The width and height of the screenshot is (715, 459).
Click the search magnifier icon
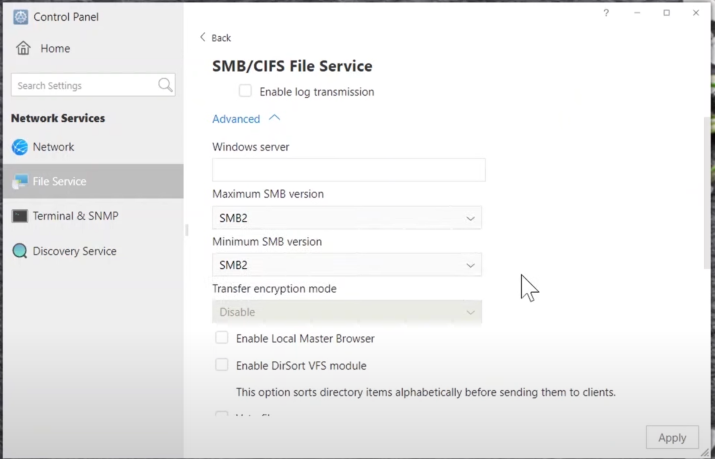pos(165,85)
